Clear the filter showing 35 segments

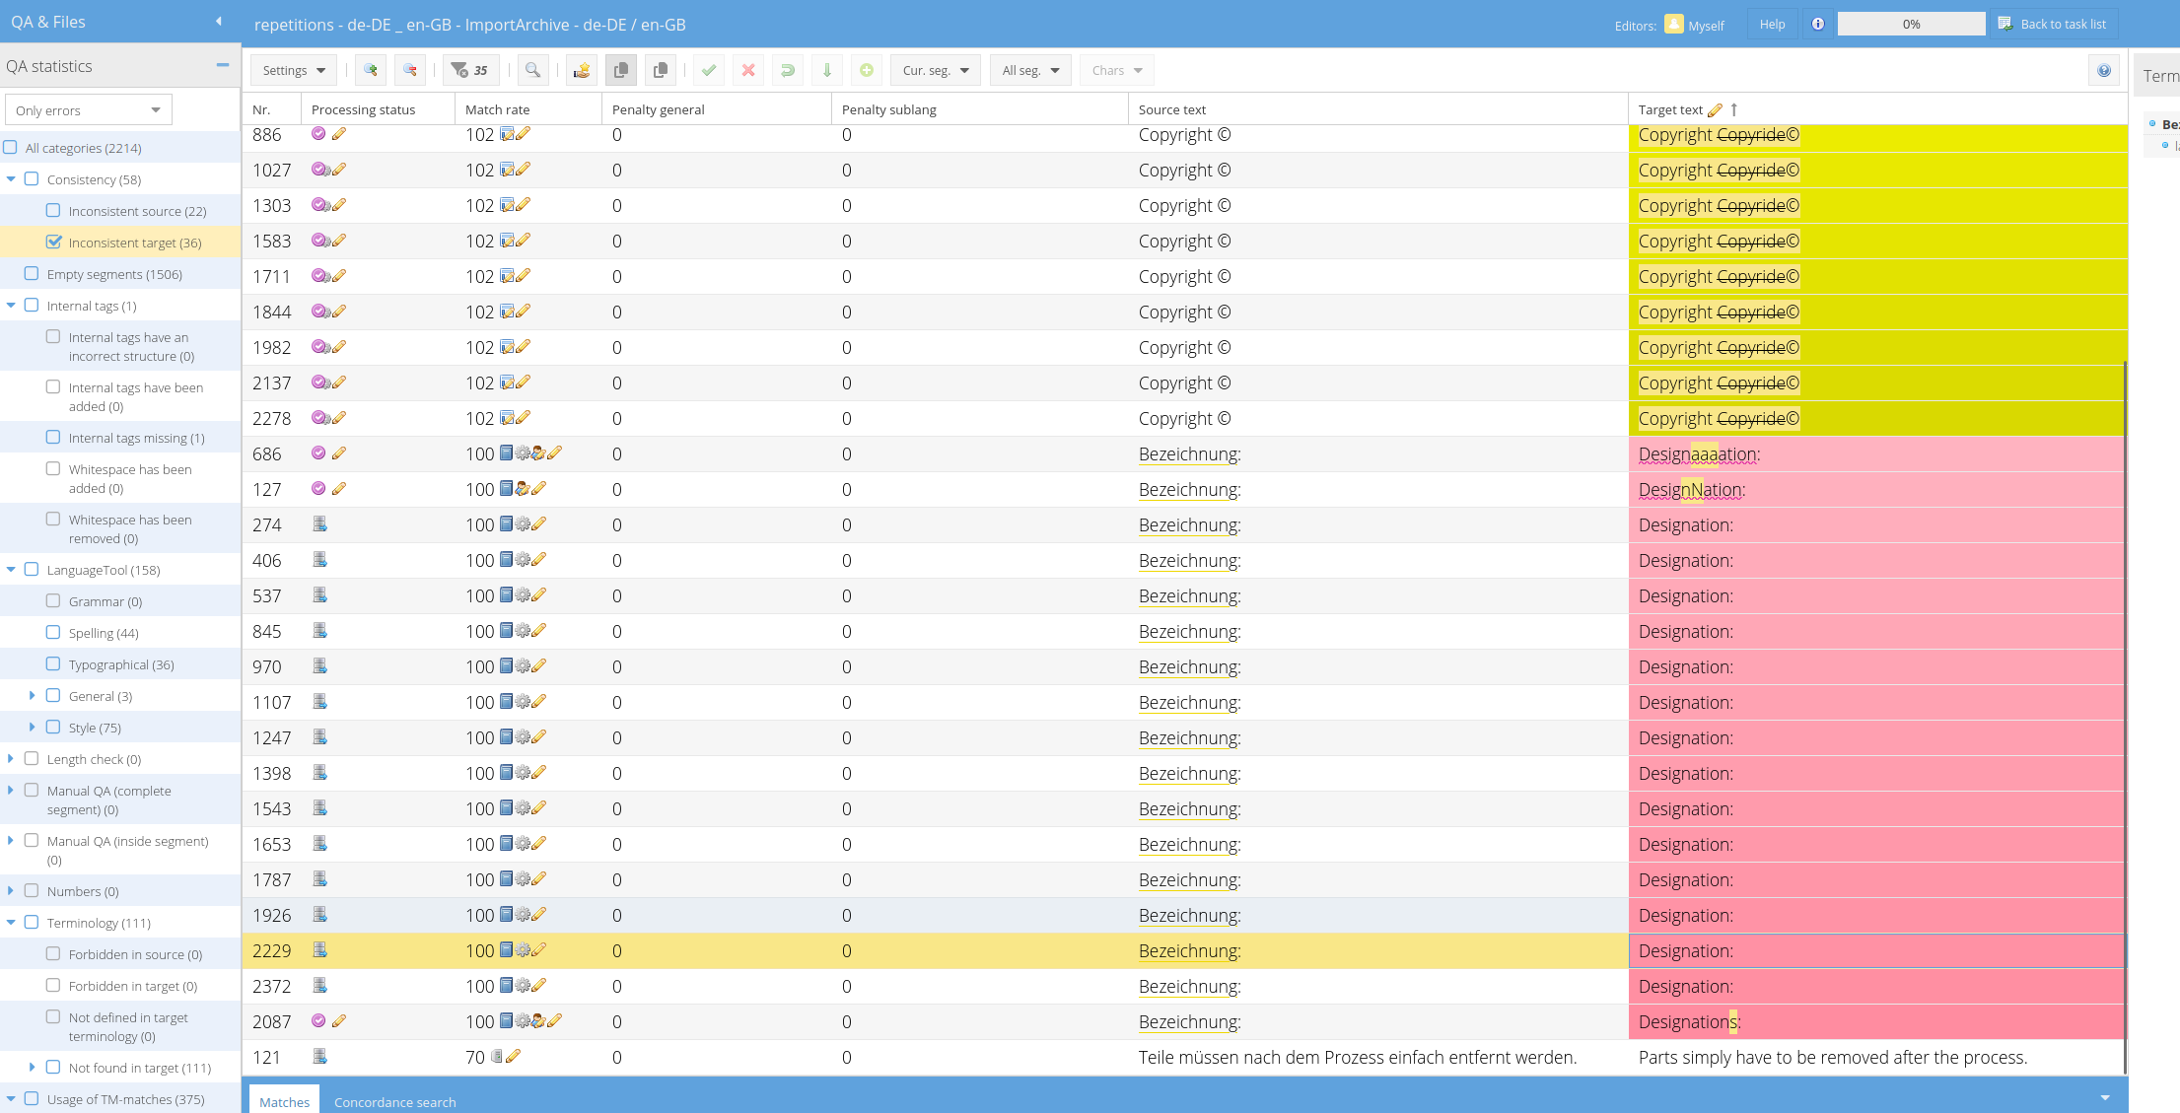[x=469, y=70]
